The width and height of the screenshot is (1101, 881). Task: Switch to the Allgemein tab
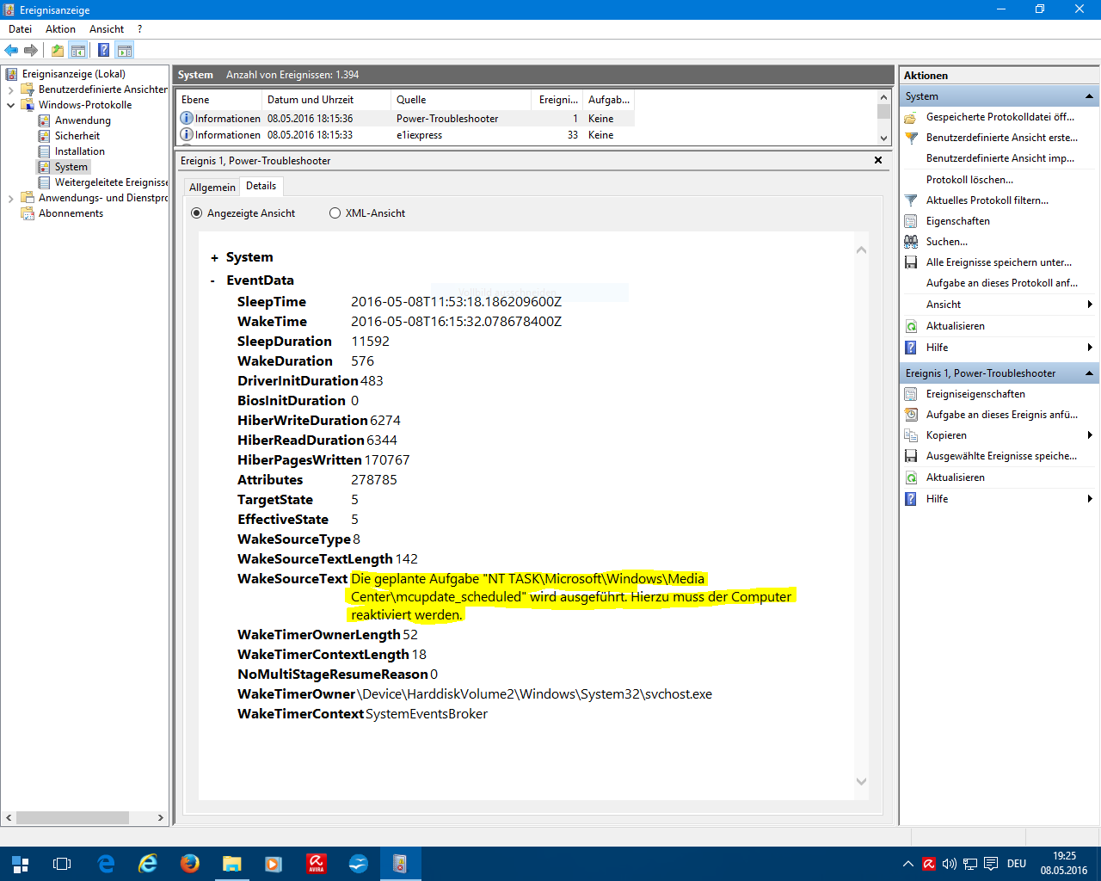pyautogui.click(x=212, y=188)
